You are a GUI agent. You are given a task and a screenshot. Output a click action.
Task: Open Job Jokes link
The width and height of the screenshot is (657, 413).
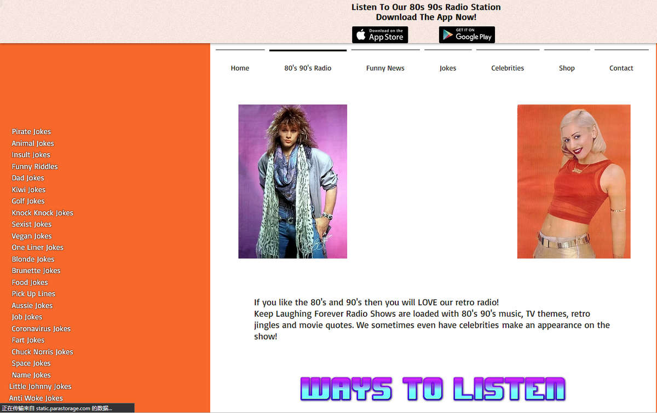27,317
